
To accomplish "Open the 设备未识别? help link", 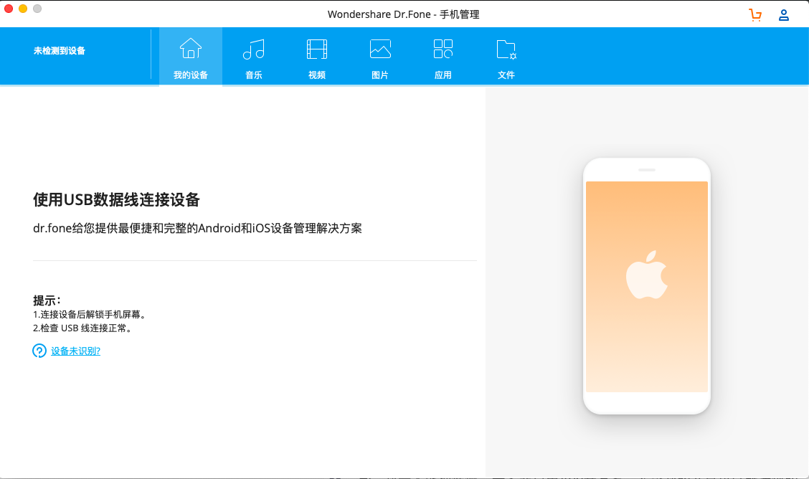I will click(75, 351).
